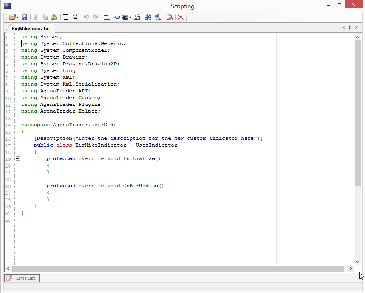This screenshot has width=365, height=293.
Task: Click 'using System.ComponentModel;' line
Action: pyautogui.click(x=65, y=51)
